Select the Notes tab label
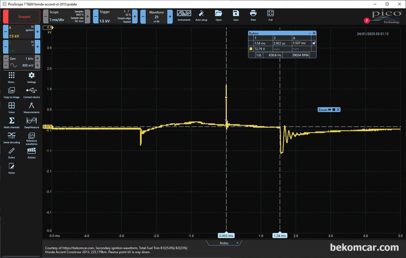 pos(224,243)
